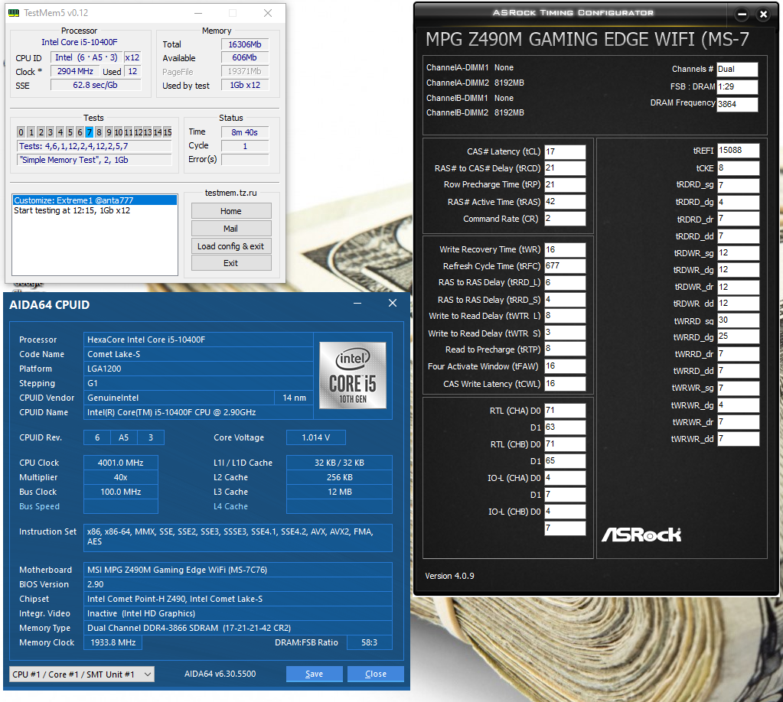This screenshot has height=702, width=783.
Task: Click the DRAM:FSB Ratio value 58:3
Action: click(x=370, y=642)
